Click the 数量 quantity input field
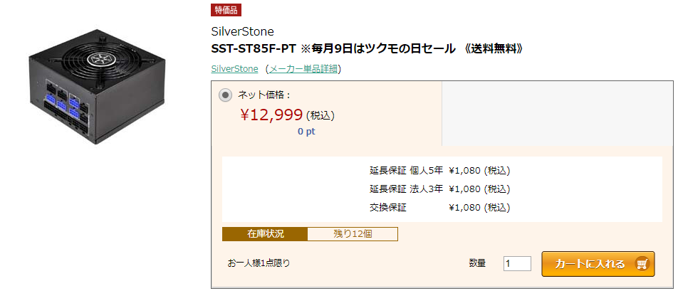This screenshot has height=296, width=683. pos(517,264)
